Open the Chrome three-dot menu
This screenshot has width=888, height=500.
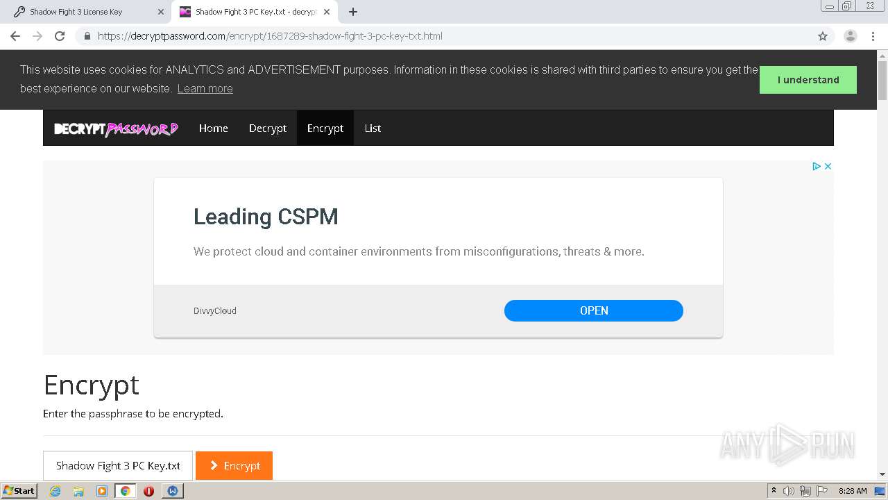[873, 36]
